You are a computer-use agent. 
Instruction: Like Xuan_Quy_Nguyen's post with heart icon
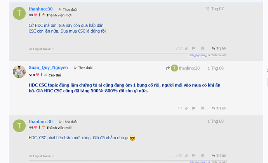pos(180,108)
